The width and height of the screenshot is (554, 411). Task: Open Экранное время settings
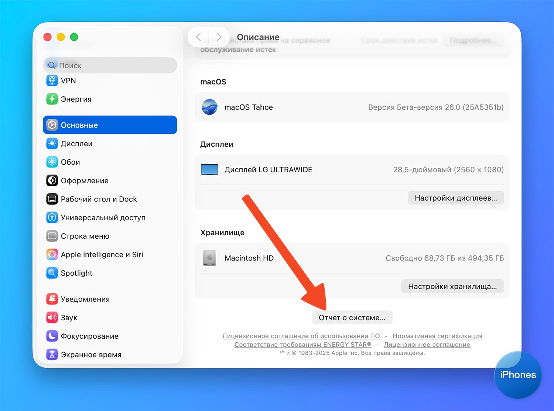(110, 354)
